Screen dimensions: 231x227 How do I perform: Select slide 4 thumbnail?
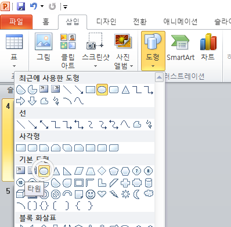click(8, 140)
